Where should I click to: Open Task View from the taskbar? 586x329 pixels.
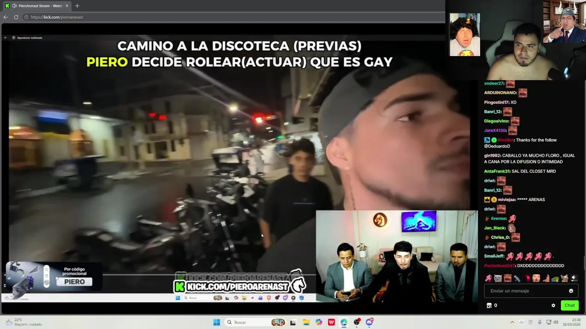coord(293,322)
